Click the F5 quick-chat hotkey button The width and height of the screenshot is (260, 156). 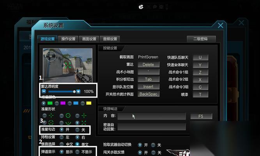(x=201, y=116)
